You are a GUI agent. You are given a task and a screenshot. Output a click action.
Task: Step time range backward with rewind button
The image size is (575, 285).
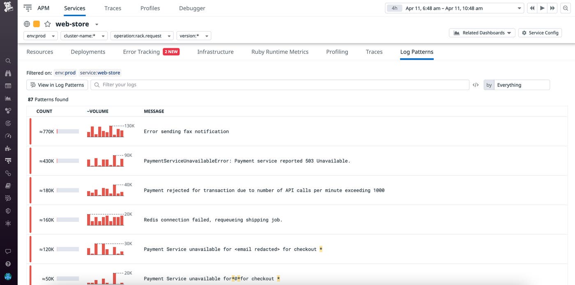click(532, 8)
